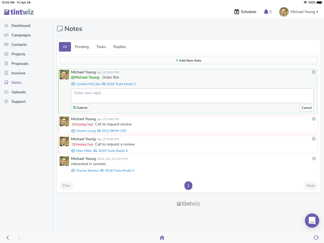The width and height of the screenshot is (324, 243).
Task: Cancel the reply
Action: pos(307,108)
